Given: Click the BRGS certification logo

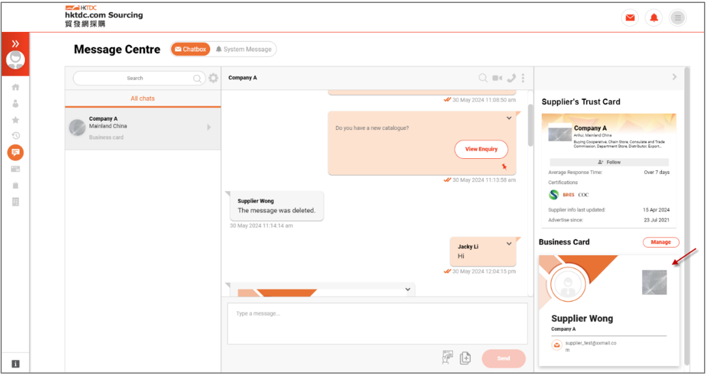Looking at the screenshot, I should [x=568, y=195].
